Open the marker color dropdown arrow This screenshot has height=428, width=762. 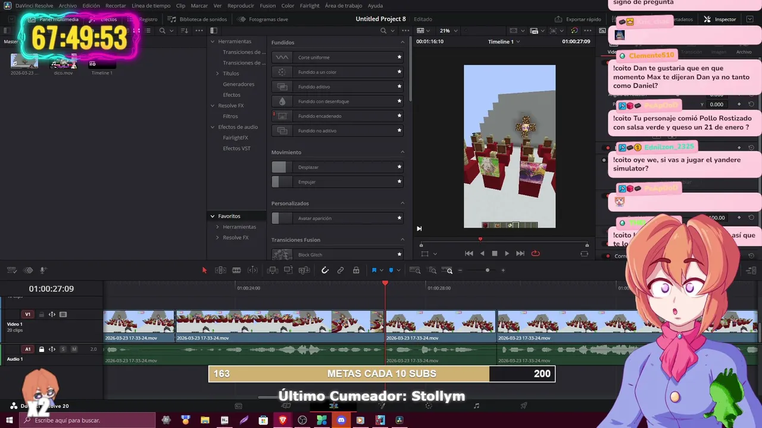pyautogui.click(x=398, y=270)
